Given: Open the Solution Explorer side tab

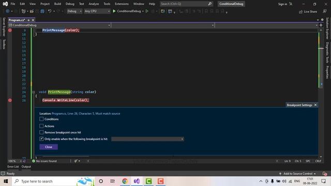Looking at the screenshot, I should click(x=327, y=28).
